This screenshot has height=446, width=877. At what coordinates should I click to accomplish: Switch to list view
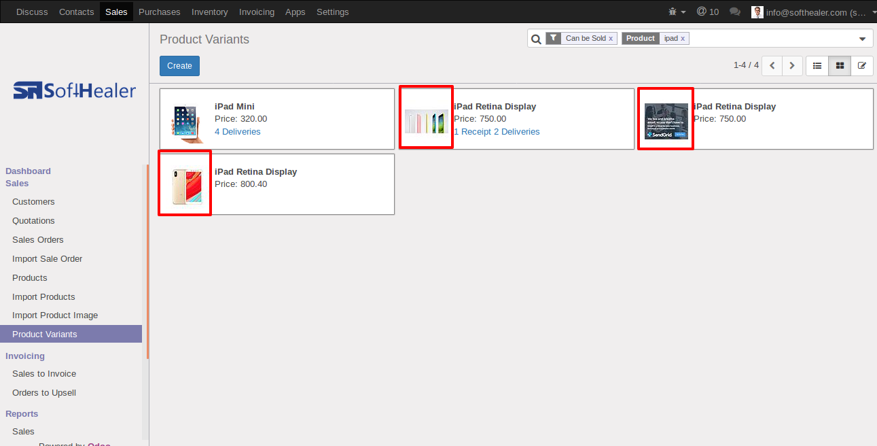[817, 66]
